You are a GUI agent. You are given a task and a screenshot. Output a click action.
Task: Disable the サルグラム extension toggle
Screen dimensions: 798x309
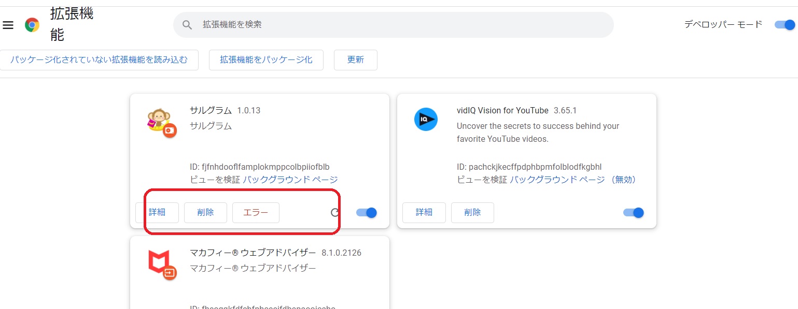367,213
